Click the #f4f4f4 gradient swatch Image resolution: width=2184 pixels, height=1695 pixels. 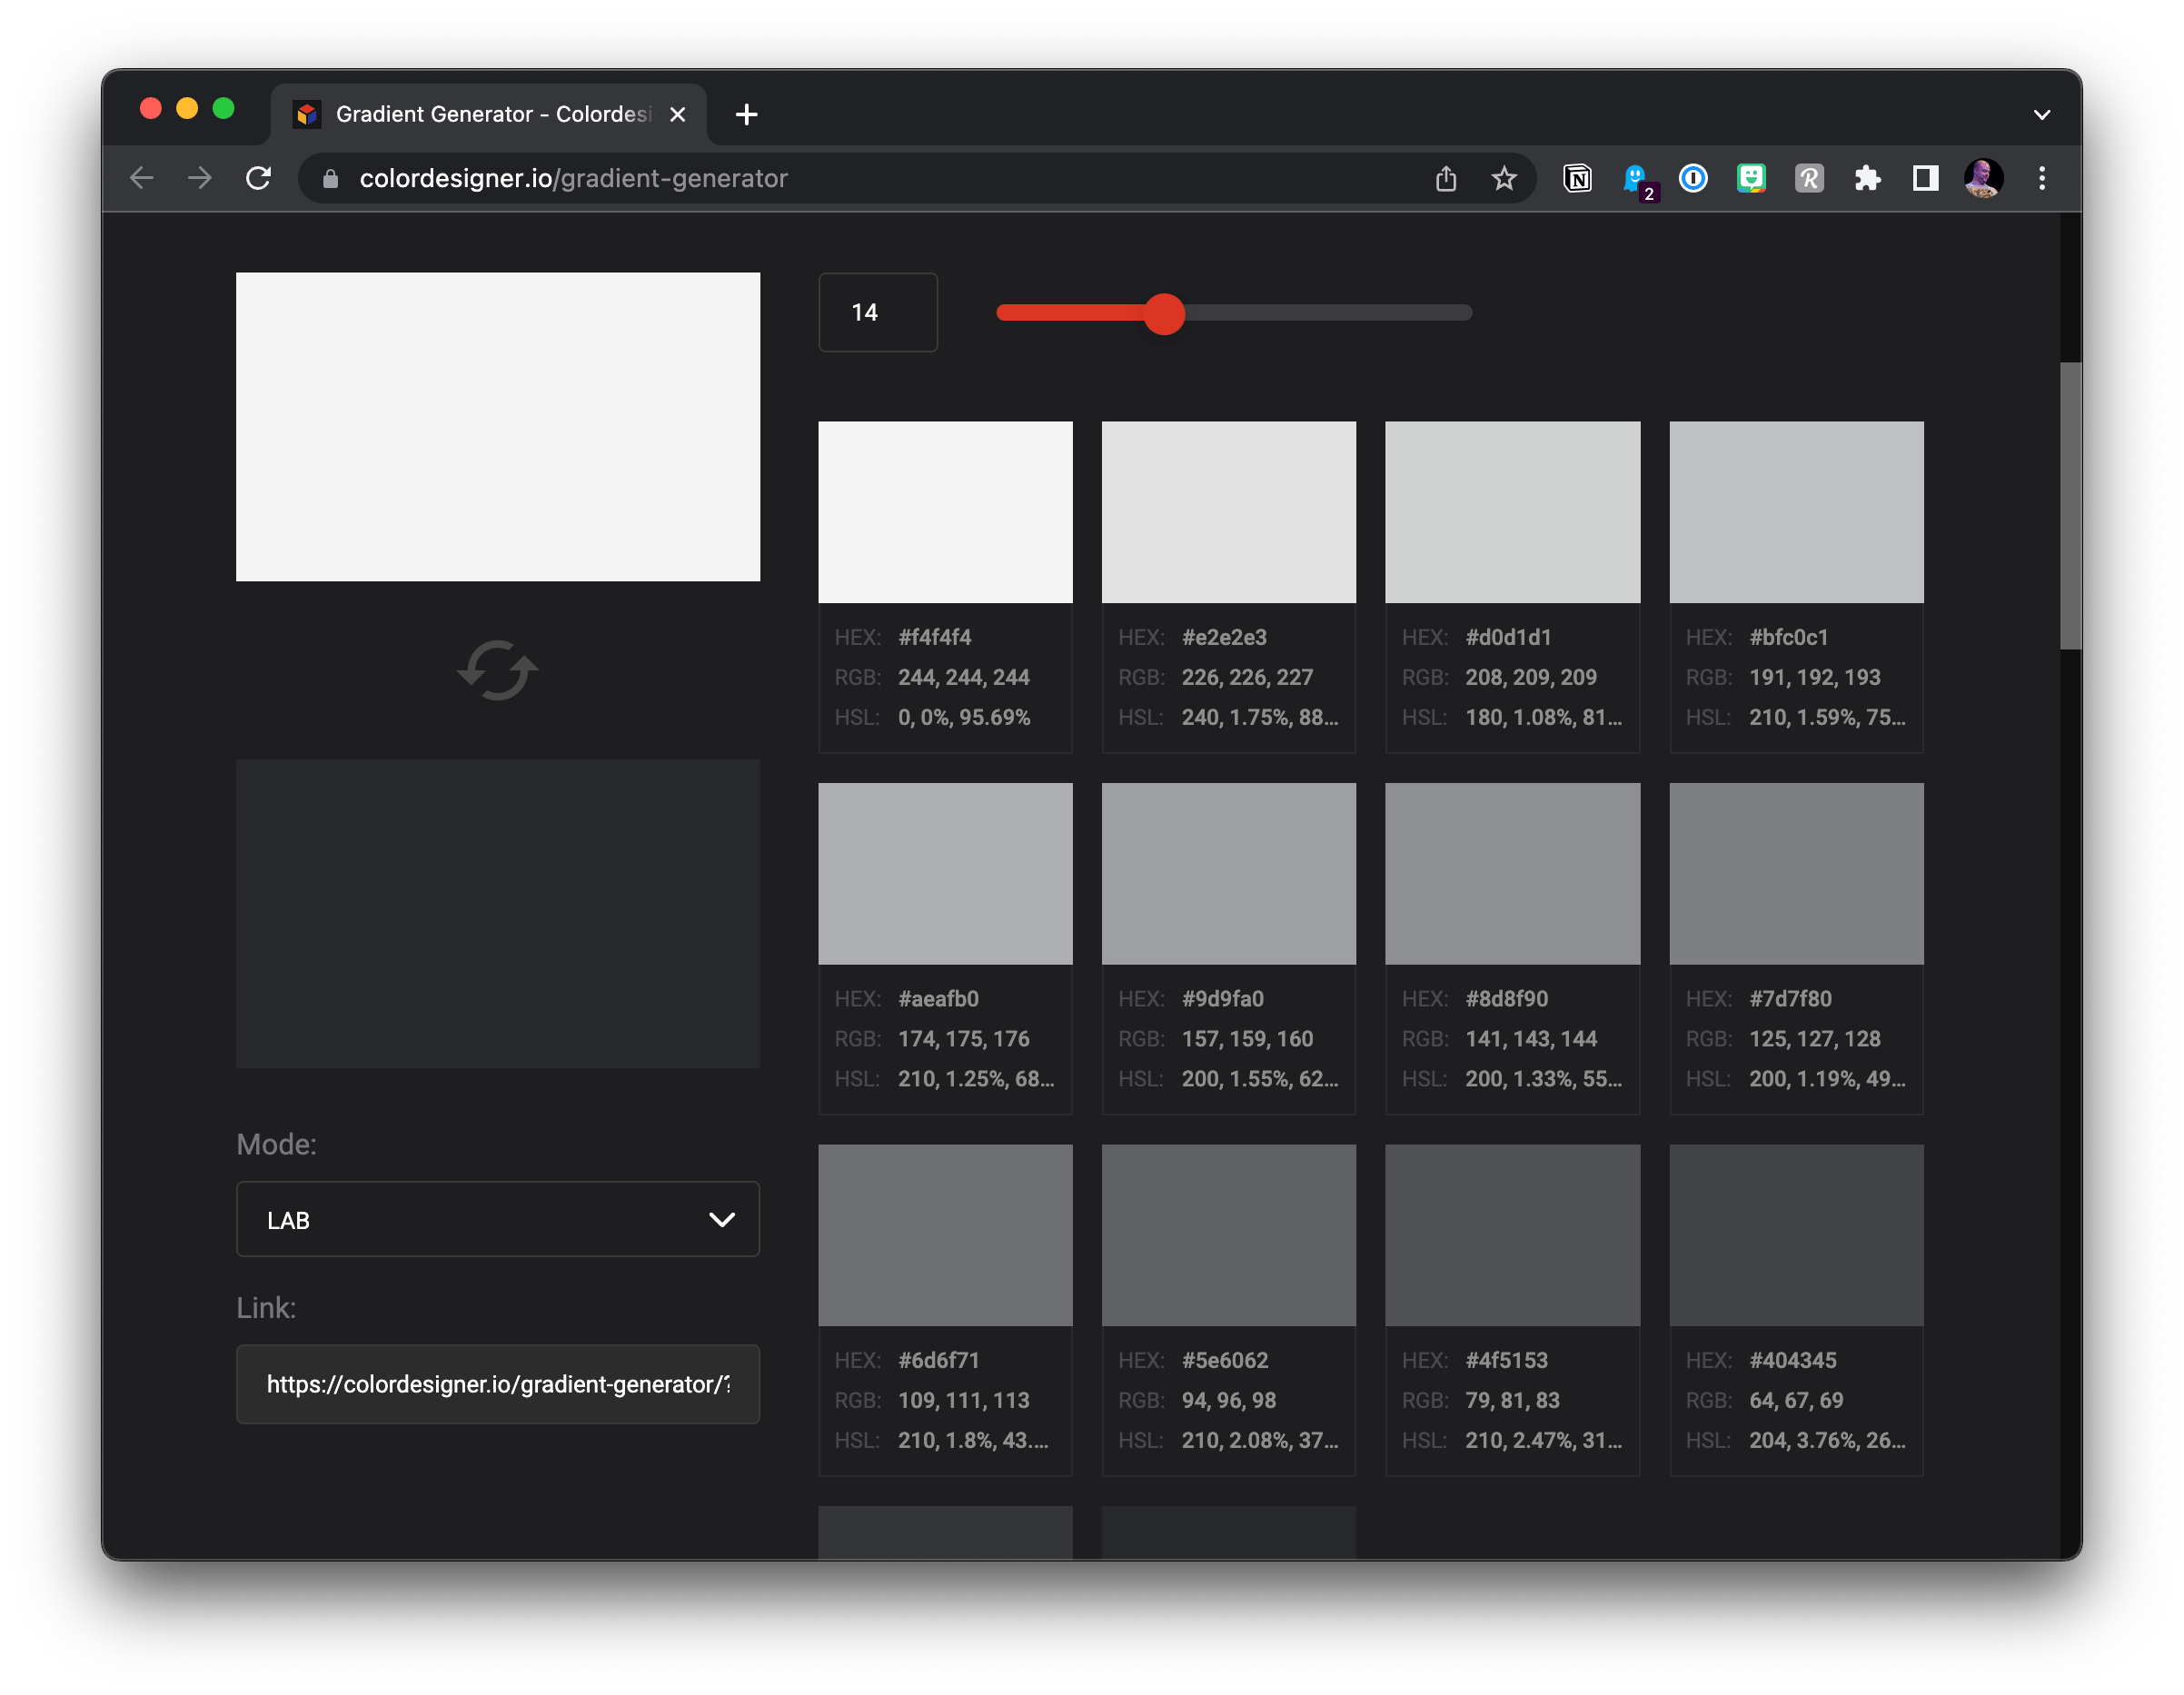pyautogui.click(x=945, y=512)
